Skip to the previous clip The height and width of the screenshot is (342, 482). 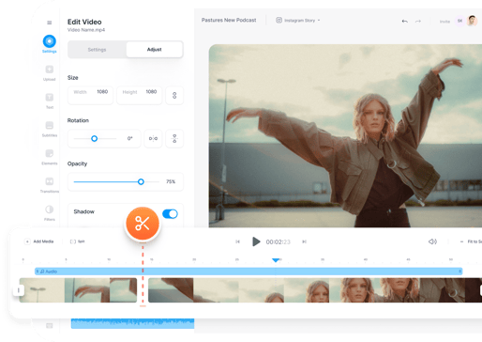237,241
